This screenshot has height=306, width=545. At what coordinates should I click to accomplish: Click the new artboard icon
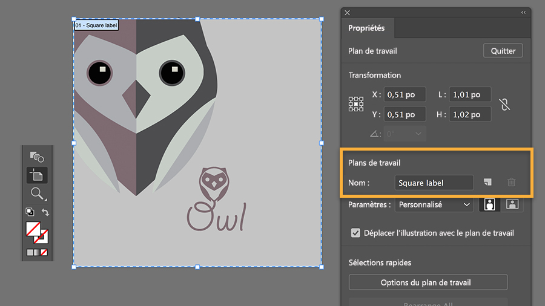[x=487, y=182]
